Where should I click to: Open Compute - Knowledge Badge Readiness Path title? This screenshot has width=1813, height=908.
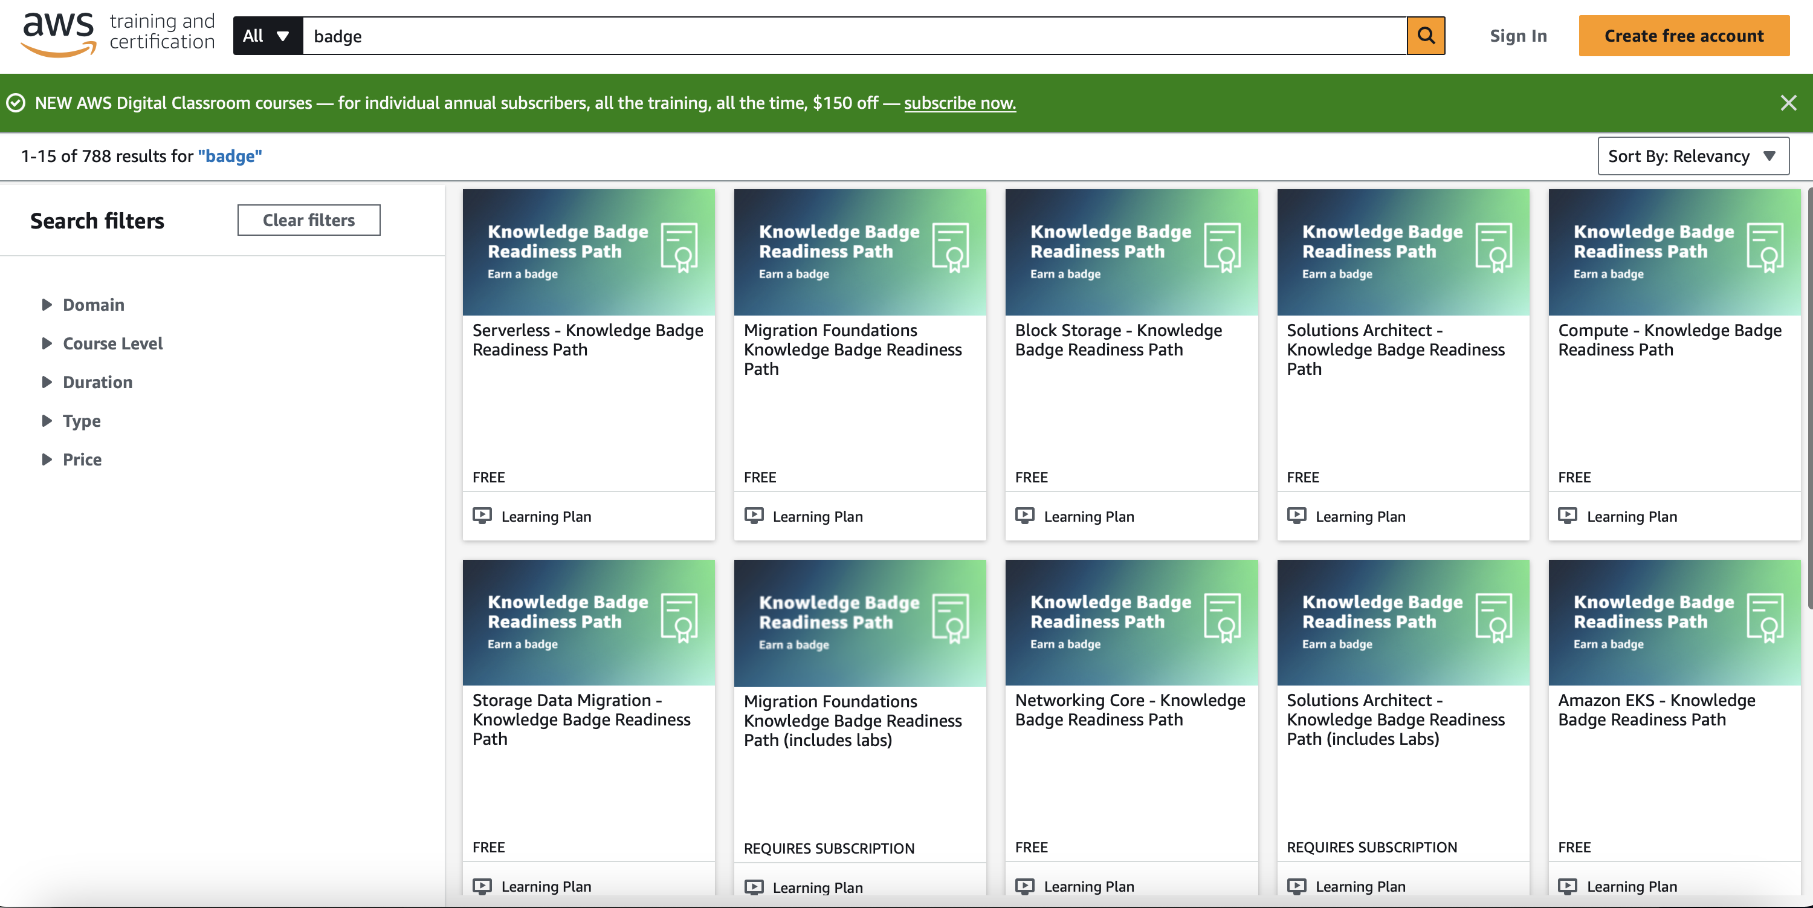tap(1669, 340)
